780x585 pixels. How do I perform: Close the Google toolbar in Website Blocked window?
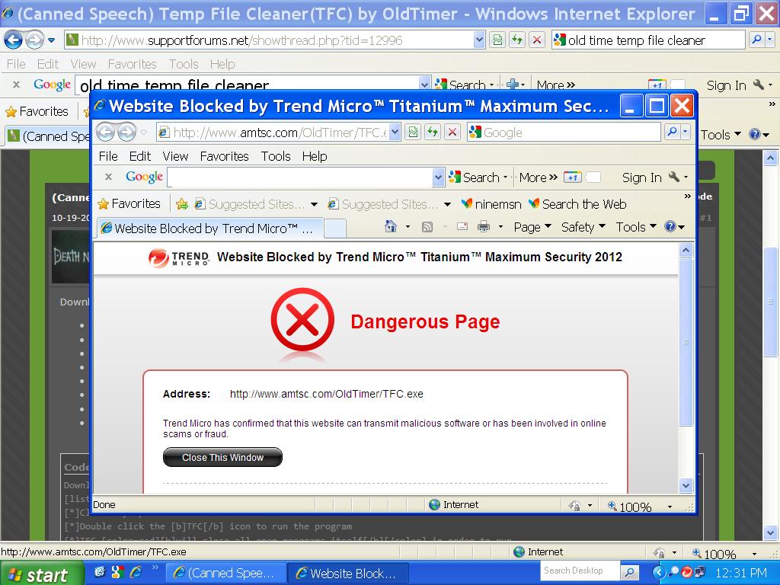(108, 177)
